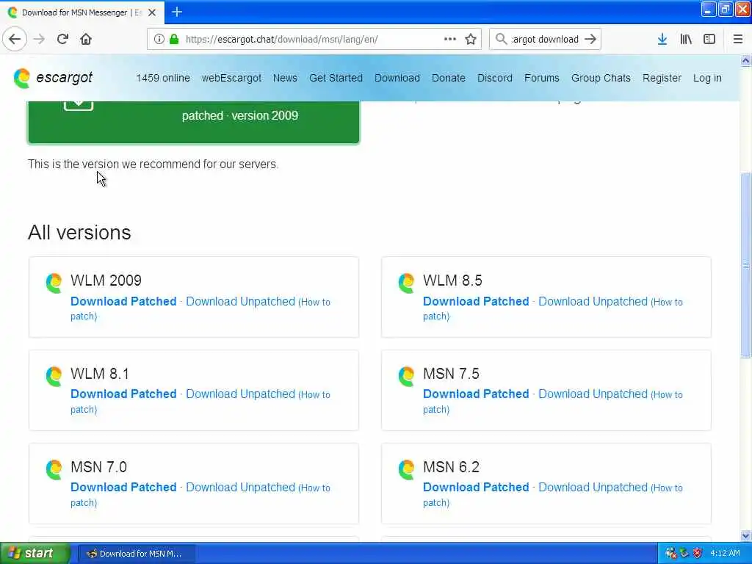Image resolution: width=752 pixels, height=564 pixels.
Task: Close the Download for MSN Messenger tab
Action: click(152, 12)
